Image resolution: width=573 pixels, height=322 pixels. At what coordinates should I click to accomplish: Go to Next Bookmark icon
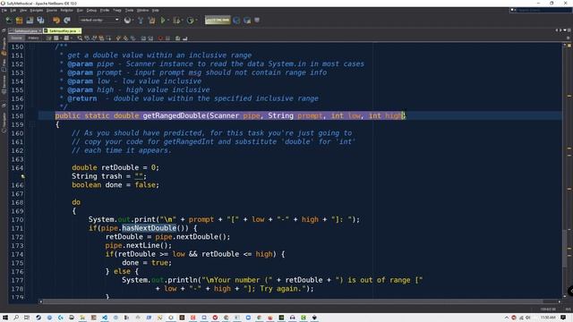[x=125, y=38]
